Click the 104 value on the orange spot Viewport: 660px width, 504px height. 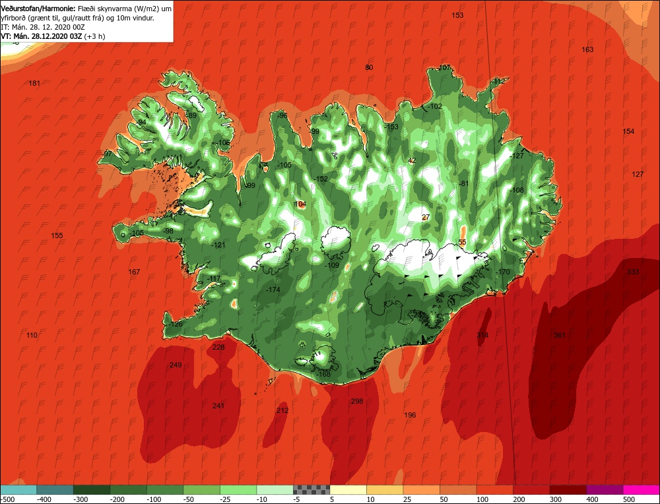click(x=300, y=204)
